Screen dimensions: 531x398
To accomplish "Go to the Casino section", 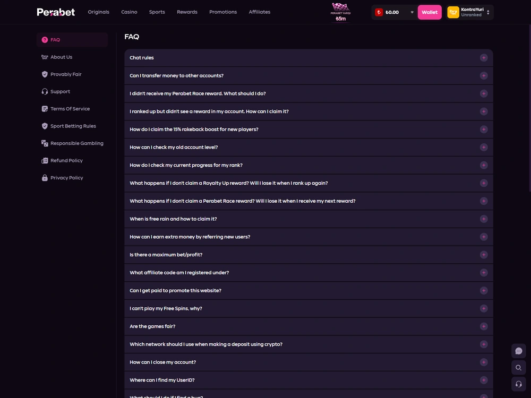I will (130, 12).
